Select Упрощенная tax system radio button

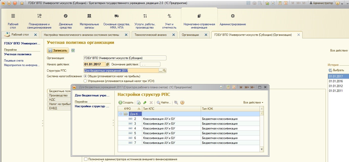[x=85, y=81]
